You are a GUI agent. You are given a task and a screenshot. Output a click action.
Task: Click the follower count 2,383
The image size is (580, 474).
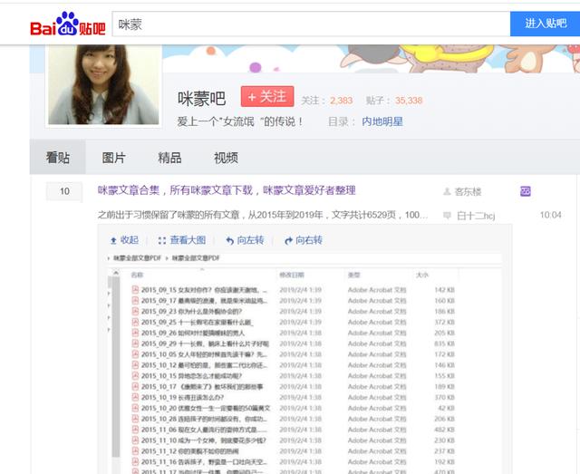(341, 101)
